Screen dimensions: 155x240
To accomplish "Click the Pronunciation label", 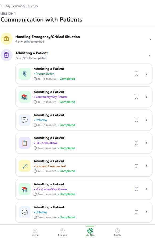I will [45, 74].
